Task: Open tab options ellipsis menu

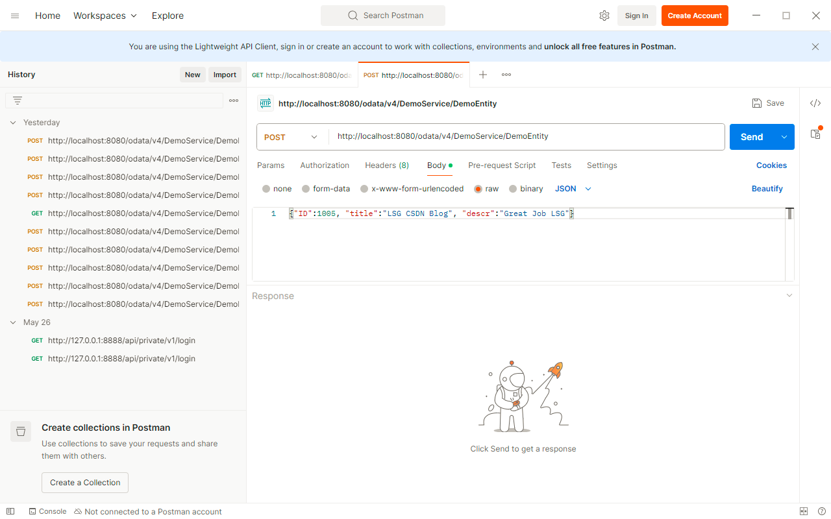Action: 506,75
